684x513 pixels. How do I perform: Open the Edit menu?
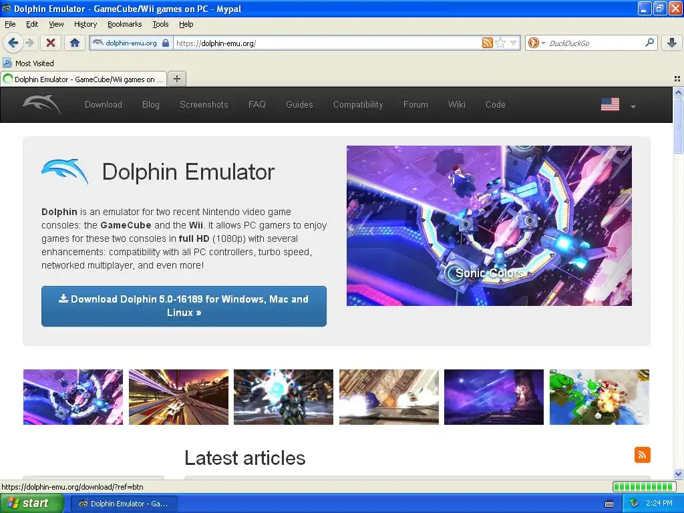(x=32, y=24)
